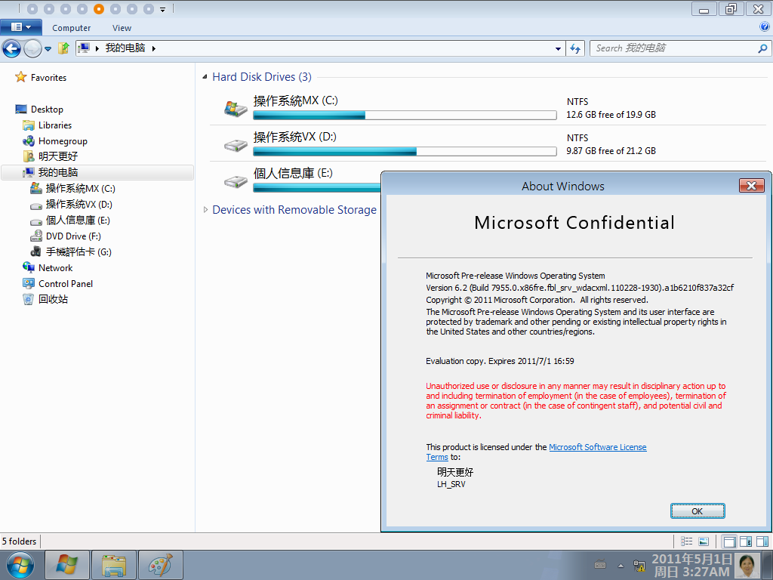773x580 pixels.
Task: Click OK in About Windows dialog
Action: pos(697,511)
